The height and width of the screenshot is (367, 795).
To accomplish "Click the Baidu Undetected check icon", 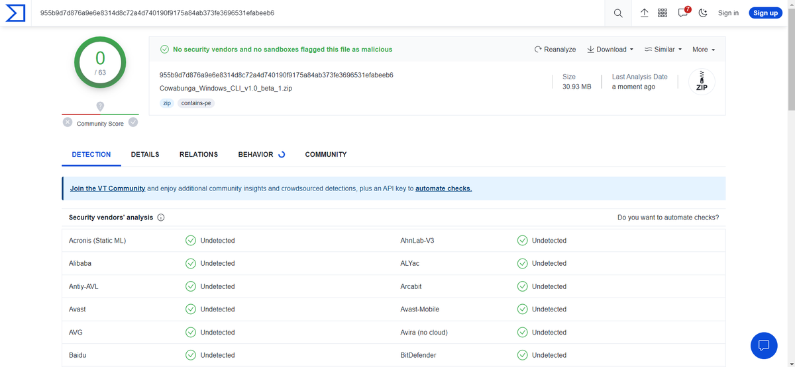I will pos(191,355).
